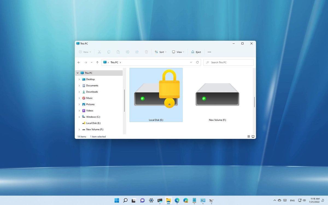Open the View dropdown
The image size is (328, 205).
coord(178,52)
